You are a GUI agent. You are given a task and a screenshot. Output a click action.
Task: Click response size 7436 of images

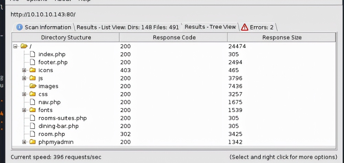coord(235,86)
